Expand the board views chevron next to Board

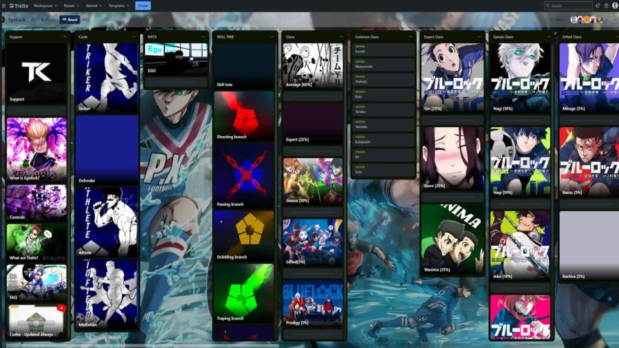[x=85, y=20]
